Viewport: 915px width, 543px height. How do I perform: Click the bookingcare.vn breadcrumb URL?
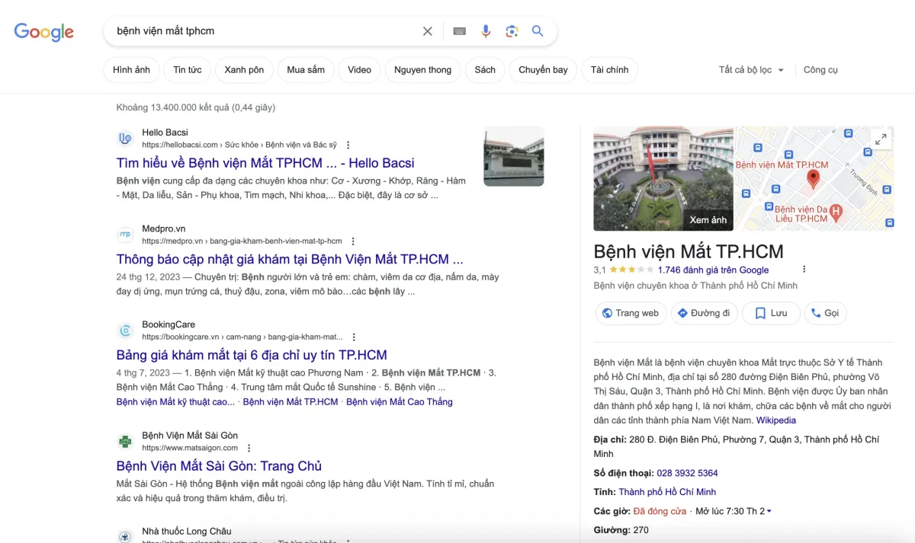click(x=242, y=337)
